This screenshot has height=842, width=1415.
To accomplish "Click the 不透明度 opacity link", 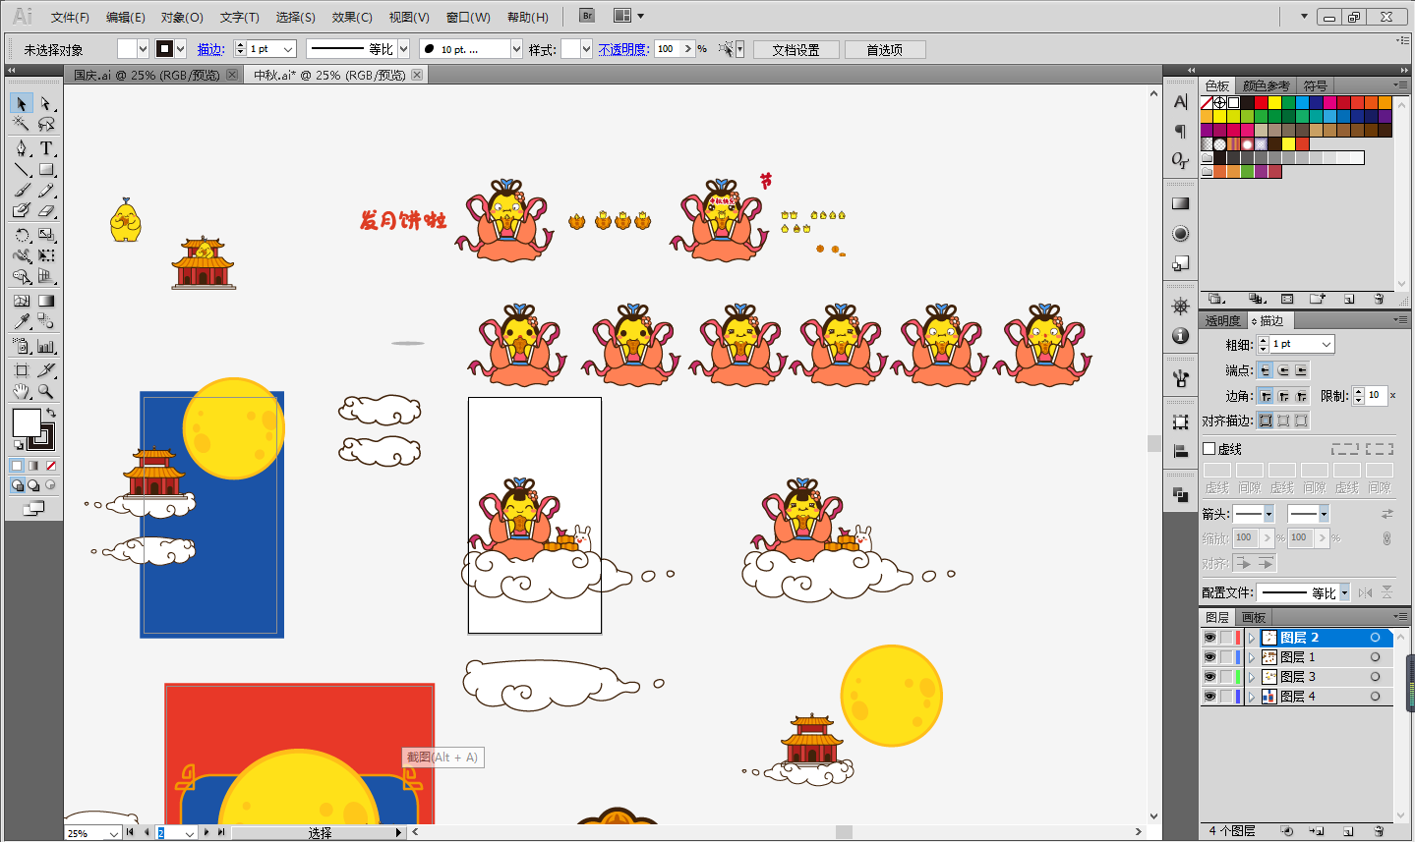I will pos(623,49).
